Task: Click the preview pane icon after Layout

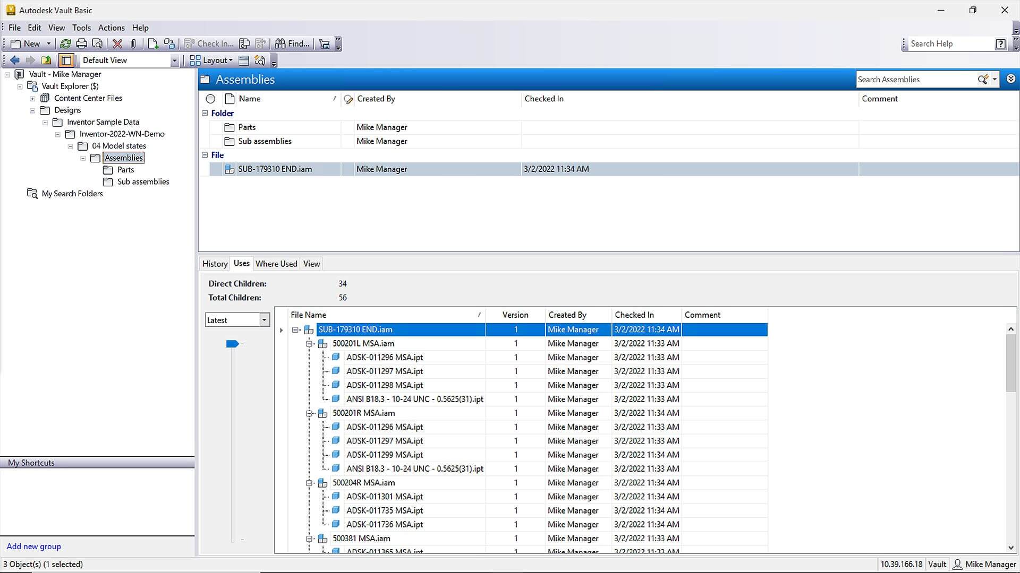Action: [x=244, y=60]
